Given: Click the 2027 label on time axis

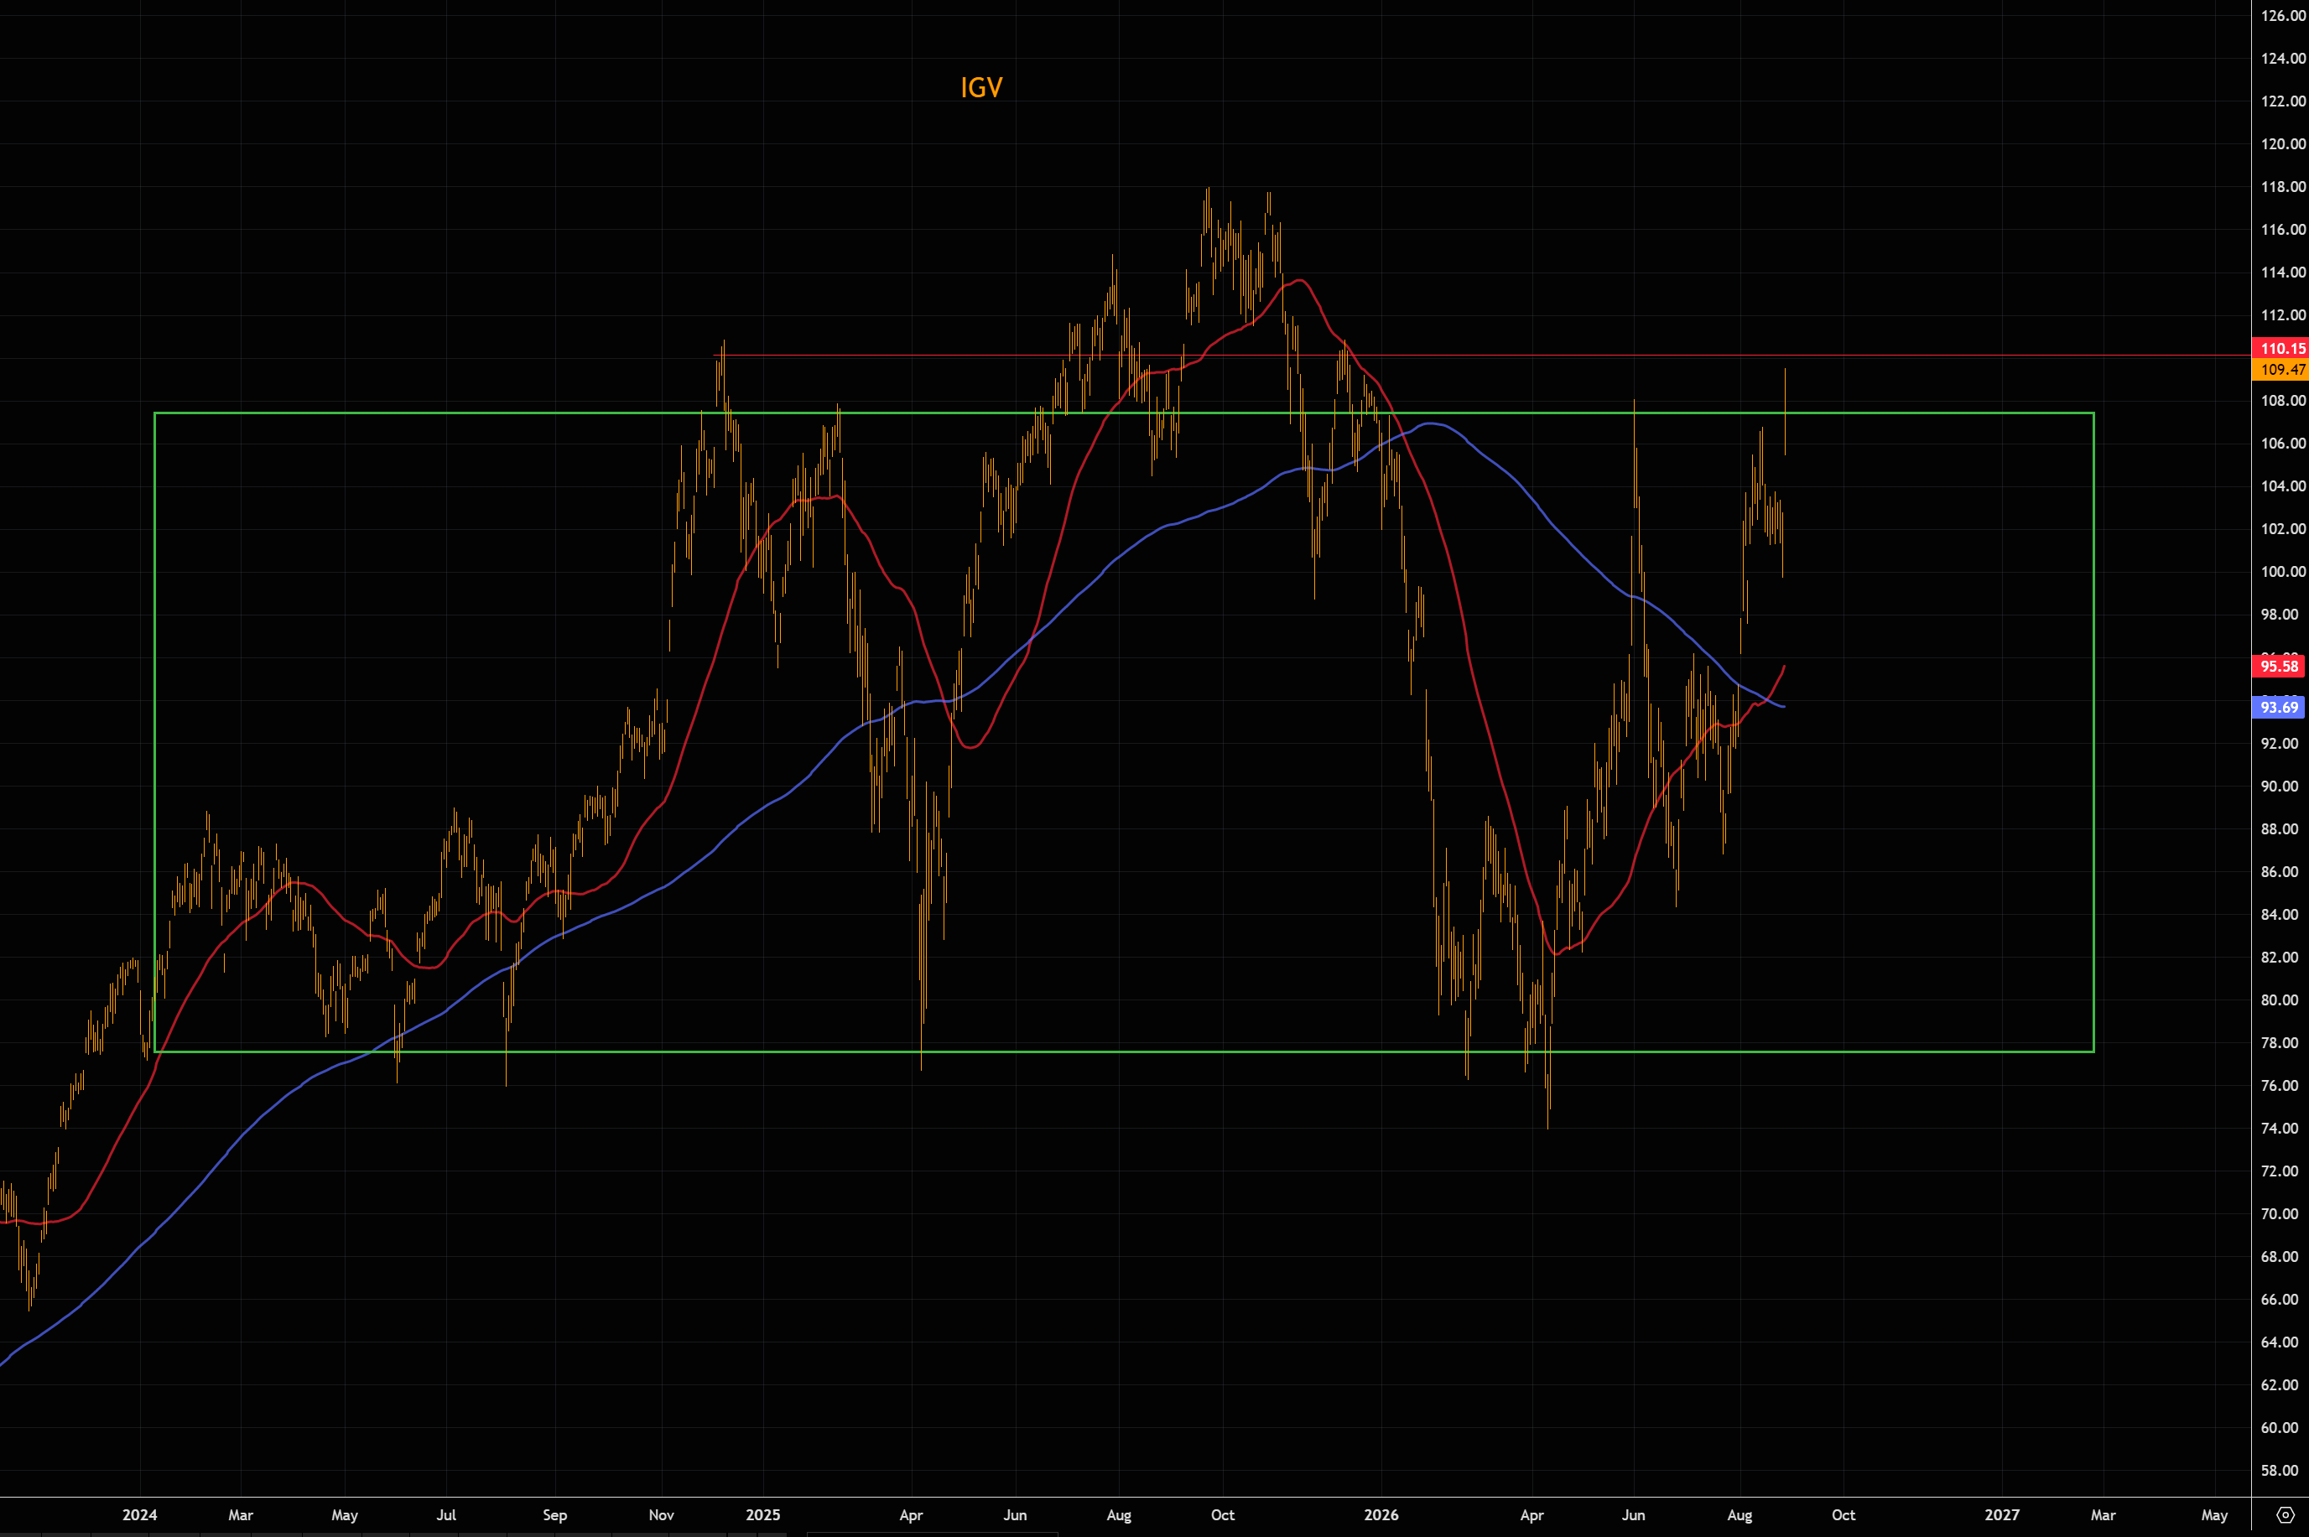Looking at the screenshot, I should [2002, 1515].
